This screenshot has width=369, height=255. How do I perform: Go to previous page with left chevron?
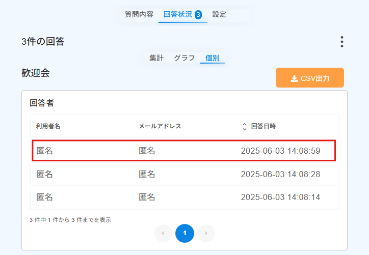(163, 233)
